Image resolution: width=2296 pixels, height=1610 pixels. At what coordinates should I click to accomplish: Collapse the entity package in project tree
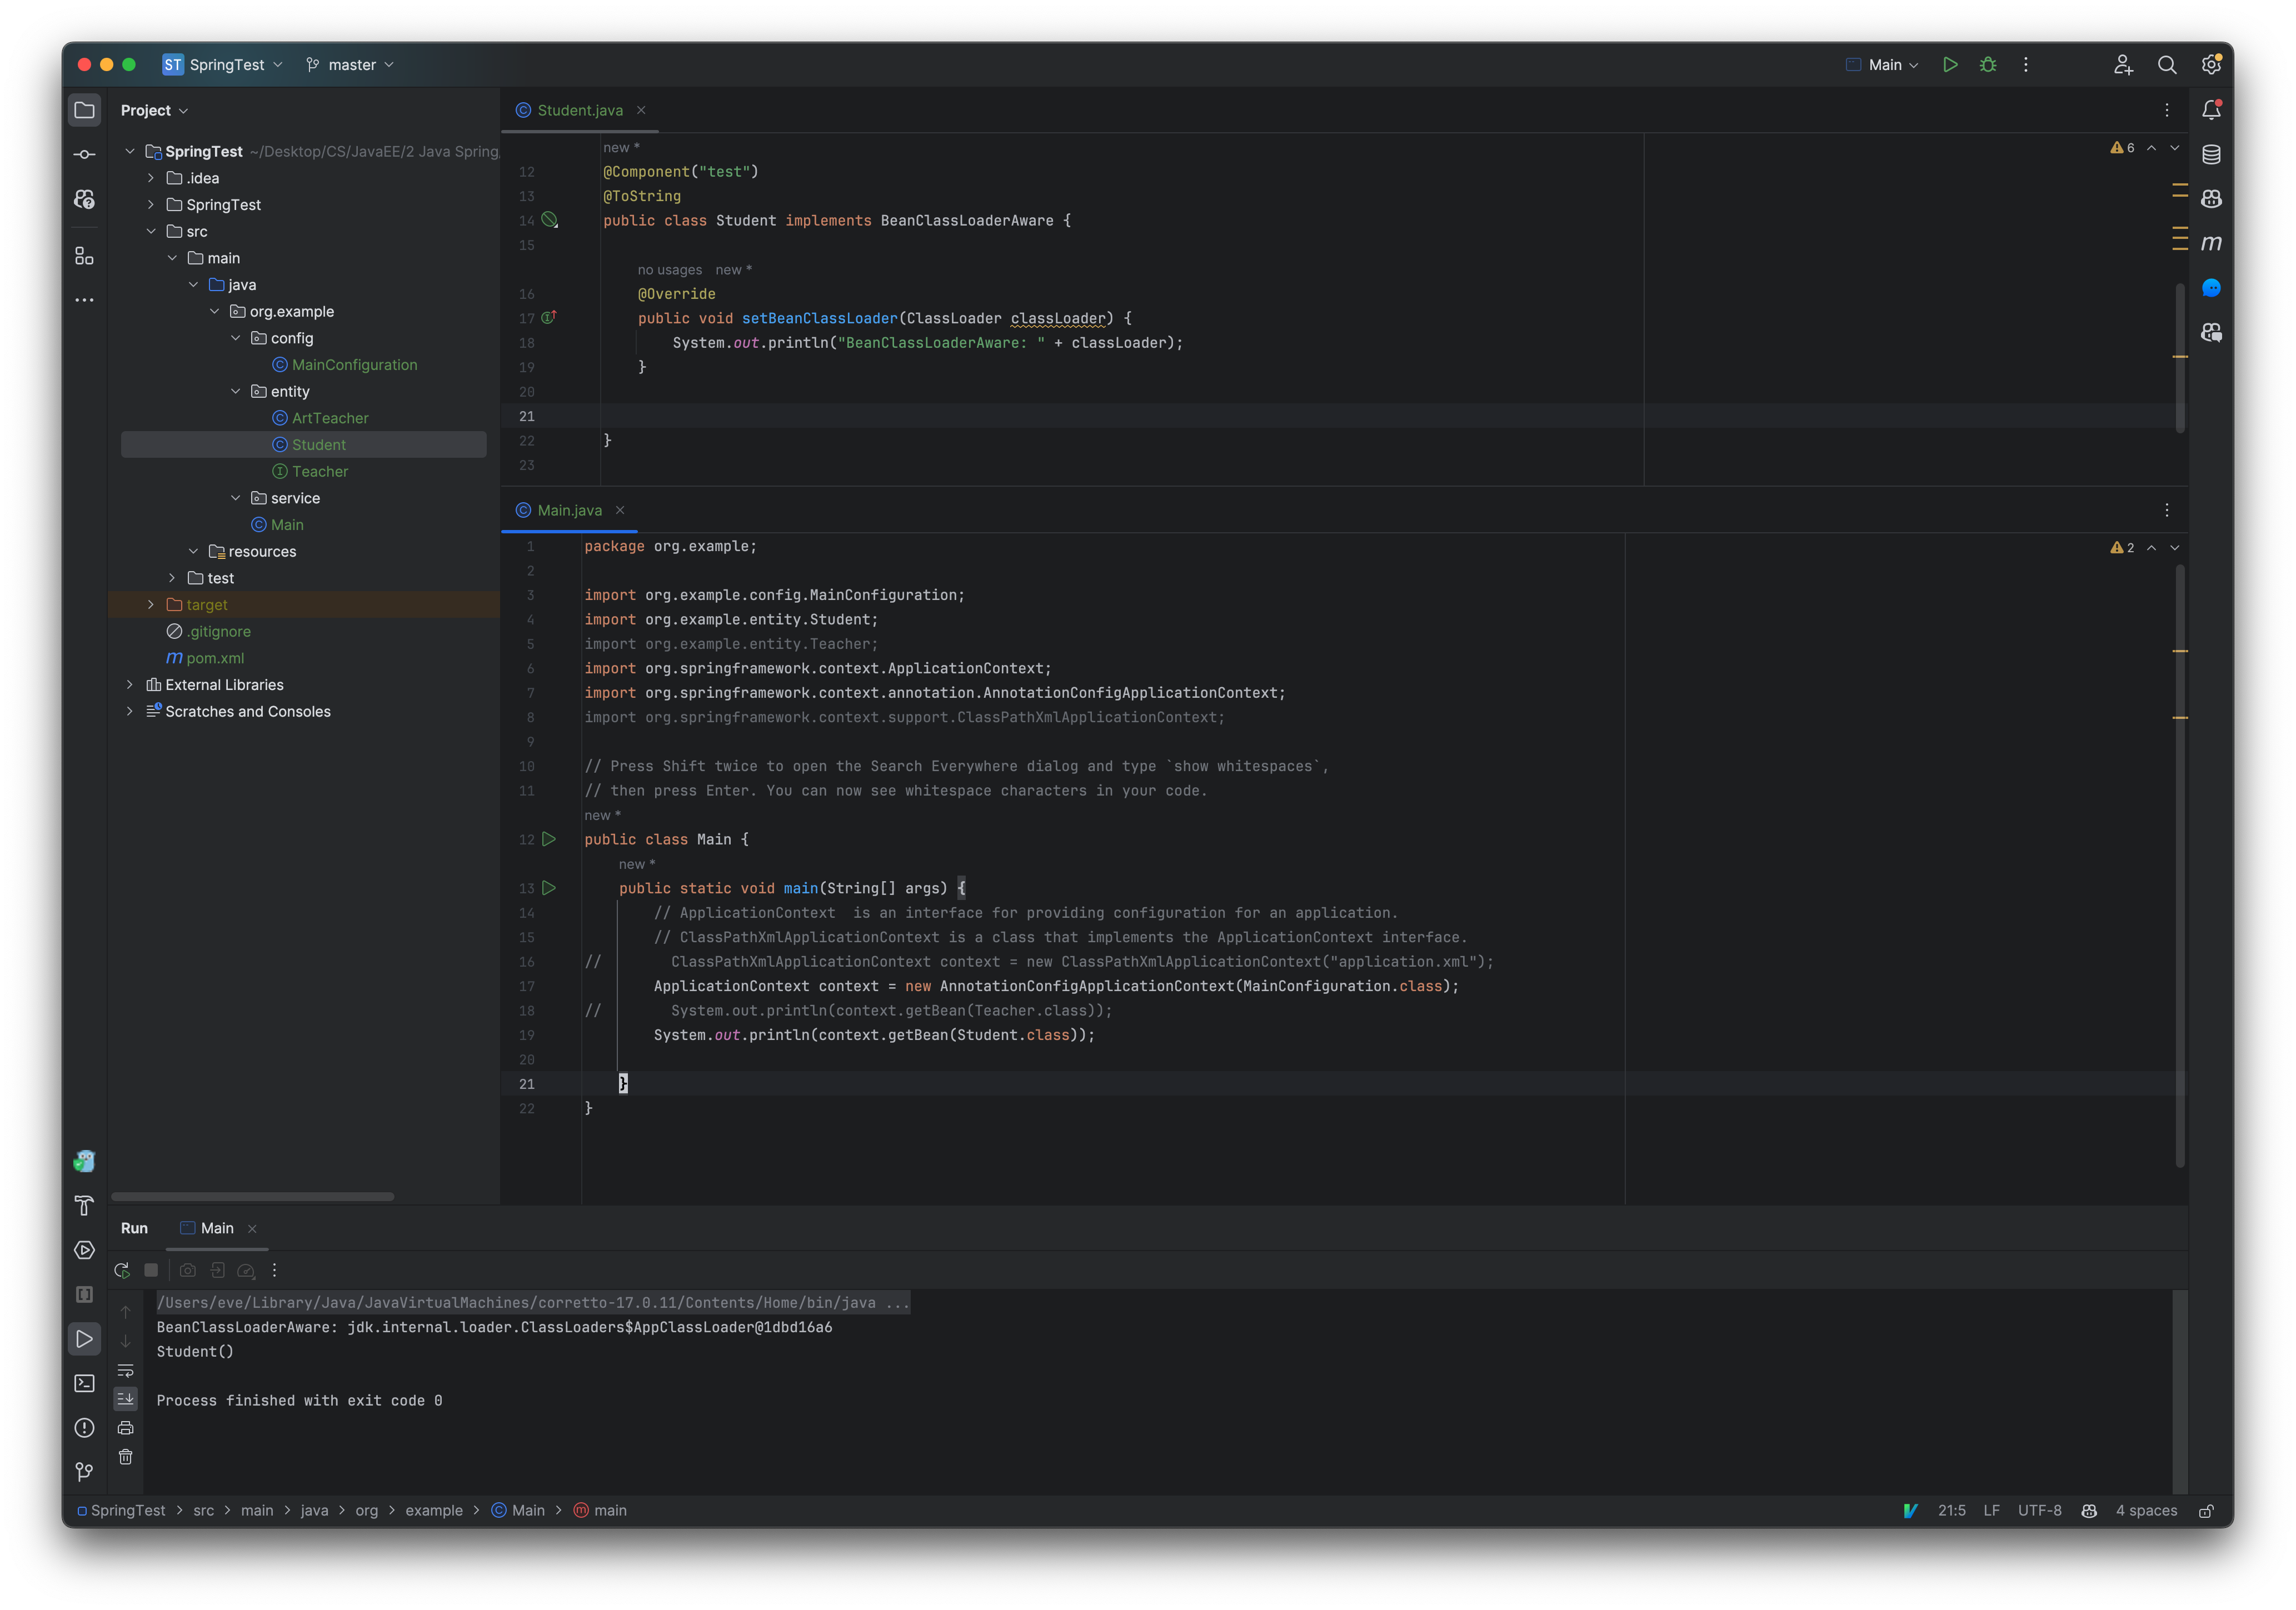pyautogui.click(x=236, y=391)
